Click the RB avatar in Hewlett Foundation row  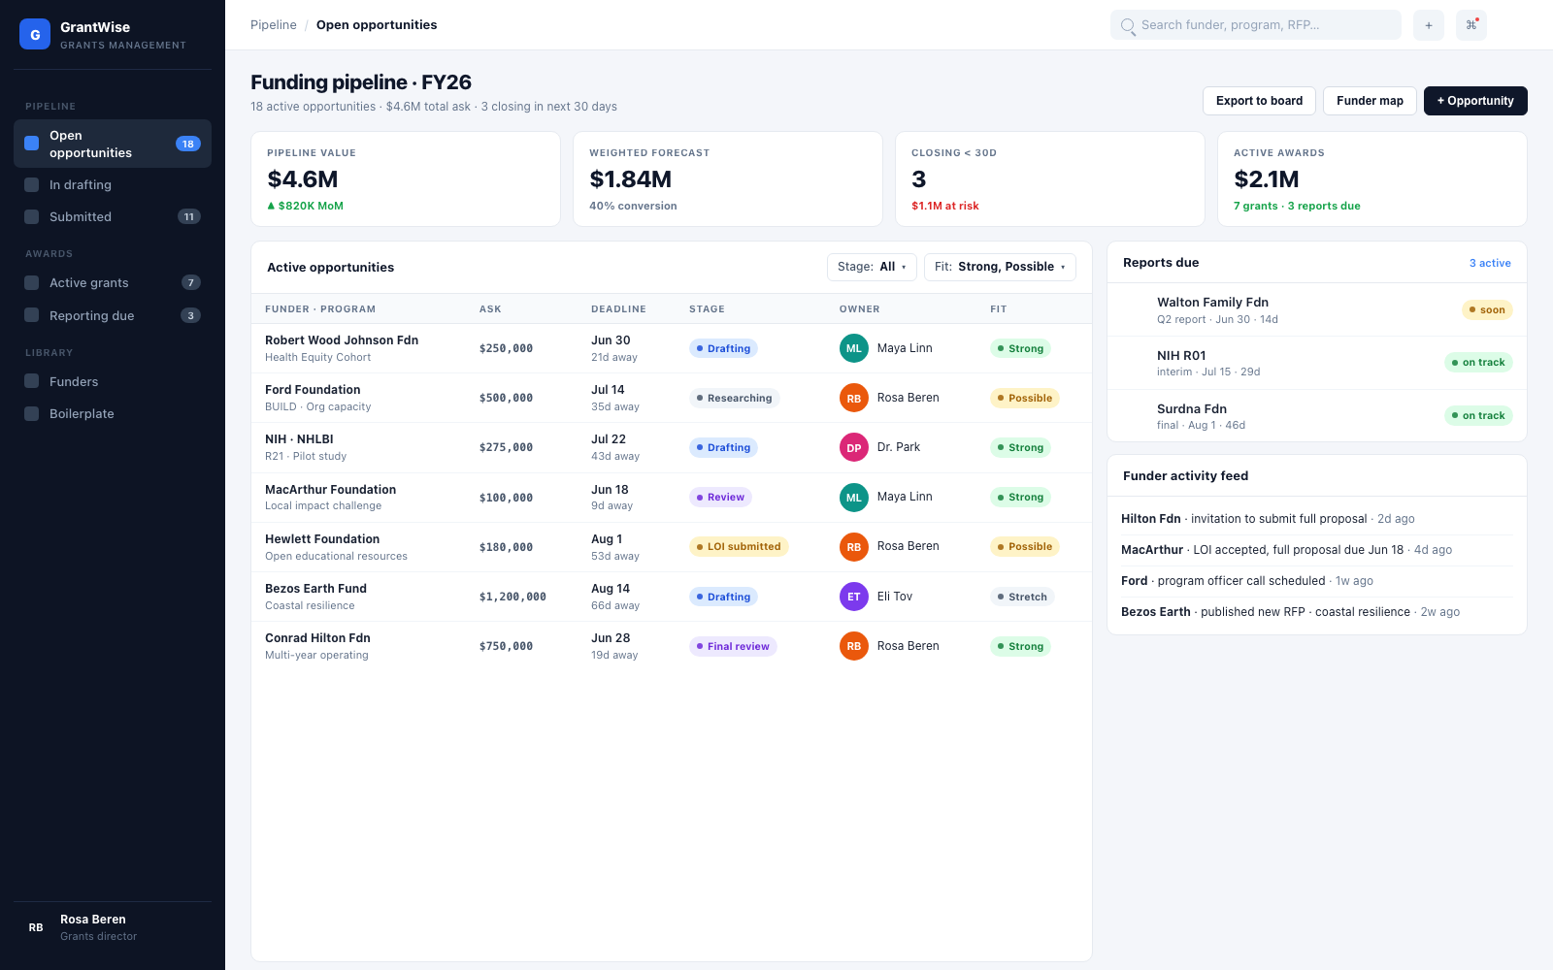pos(854,547)
